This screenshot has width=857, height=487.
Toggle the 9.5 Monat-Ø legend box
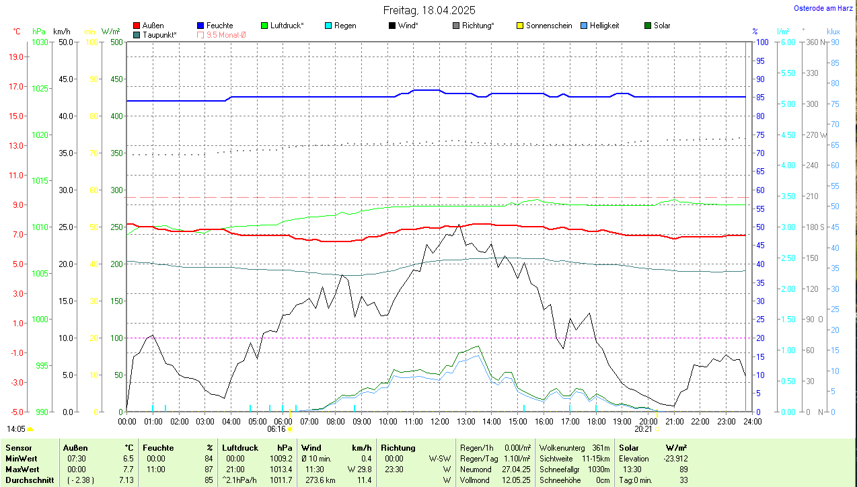coord(200,34)
